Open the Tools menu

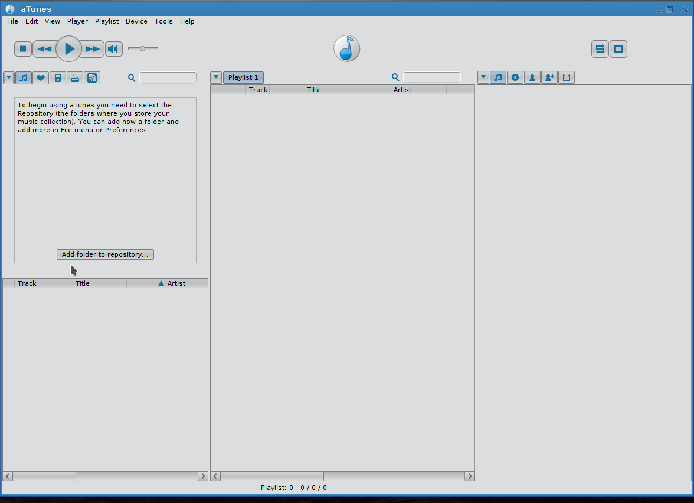[163, 21]
